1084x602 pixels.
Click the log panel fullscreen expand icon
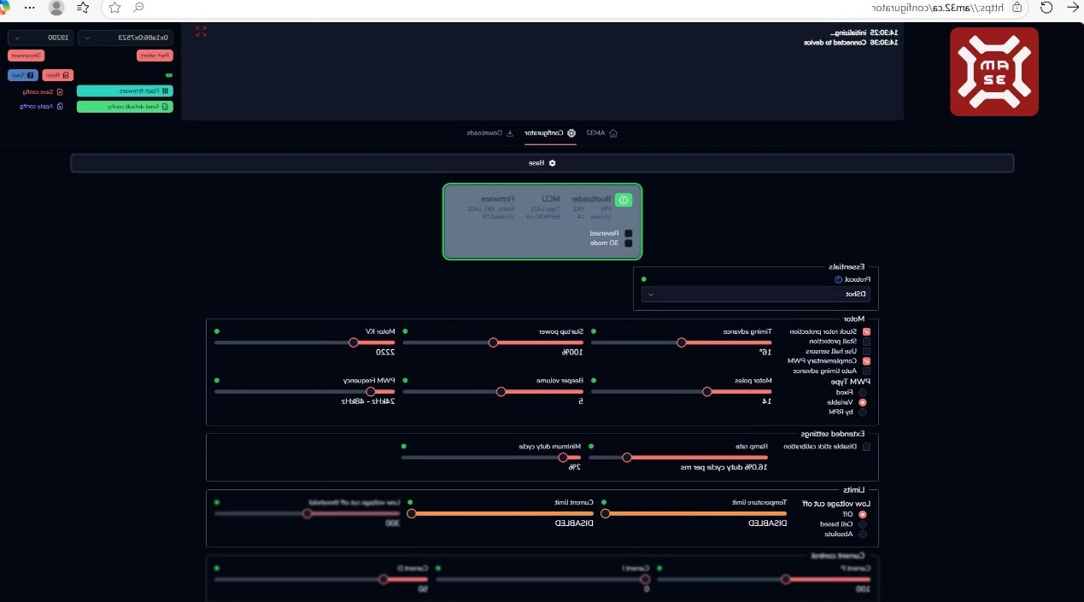[x=201, y=32]
